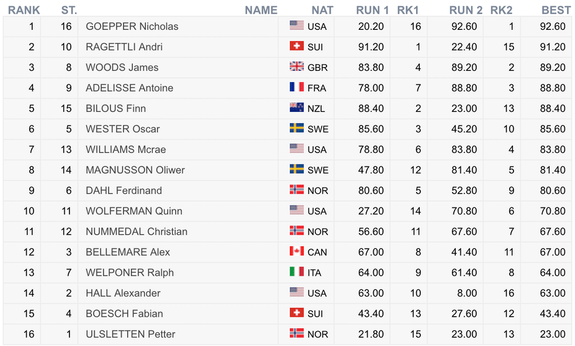Click the Swiss flag beside RAGETTLI Andri
Image resolution: width=575 pixels, height=346 pixels.
coord(297,46)
